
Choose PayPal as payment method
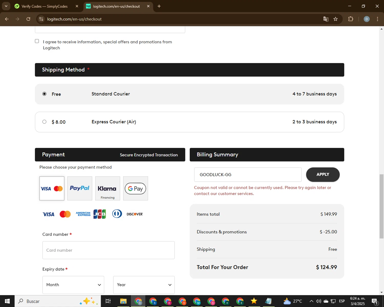80,188
